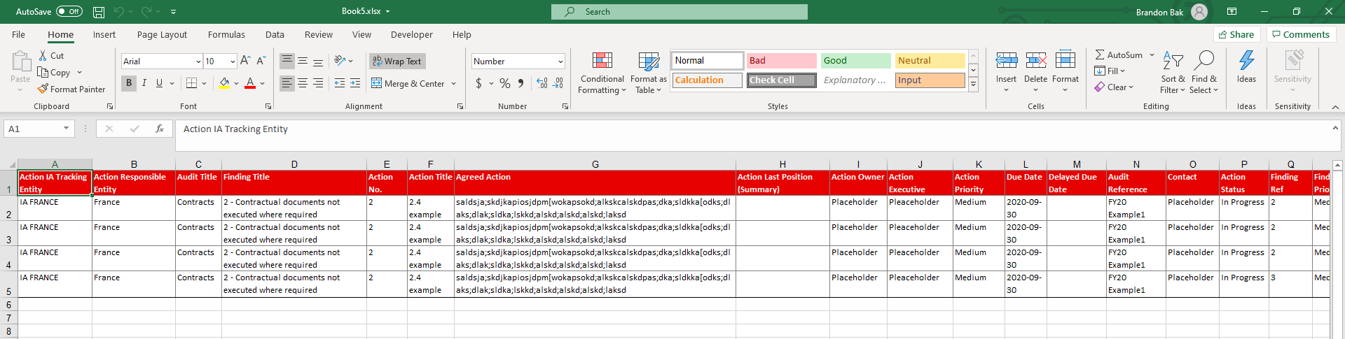This screenshot has height=339, width=1345.
Task: Open Find & Select magnifier
Action: coord(1203,61)
